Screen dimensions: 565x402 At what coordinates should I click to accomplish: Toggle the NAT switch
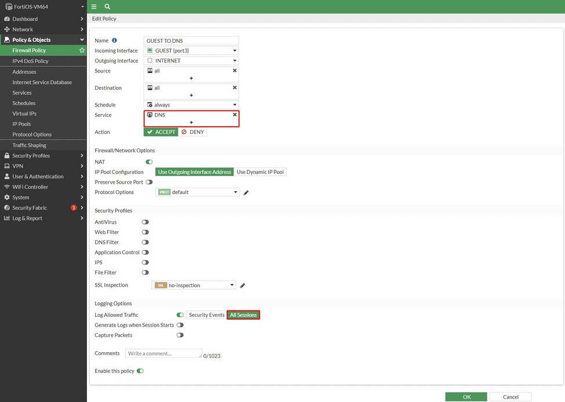(x=149, y=162)
